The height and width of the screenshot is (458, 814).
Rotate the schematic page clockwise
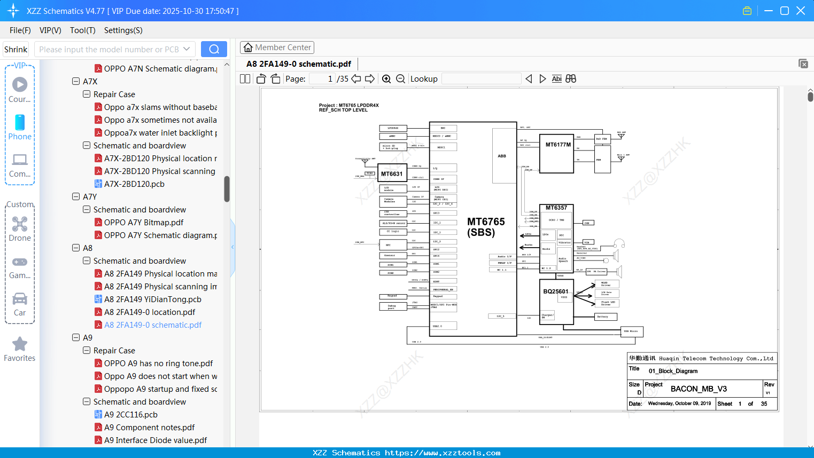click(x=275, y=78)
